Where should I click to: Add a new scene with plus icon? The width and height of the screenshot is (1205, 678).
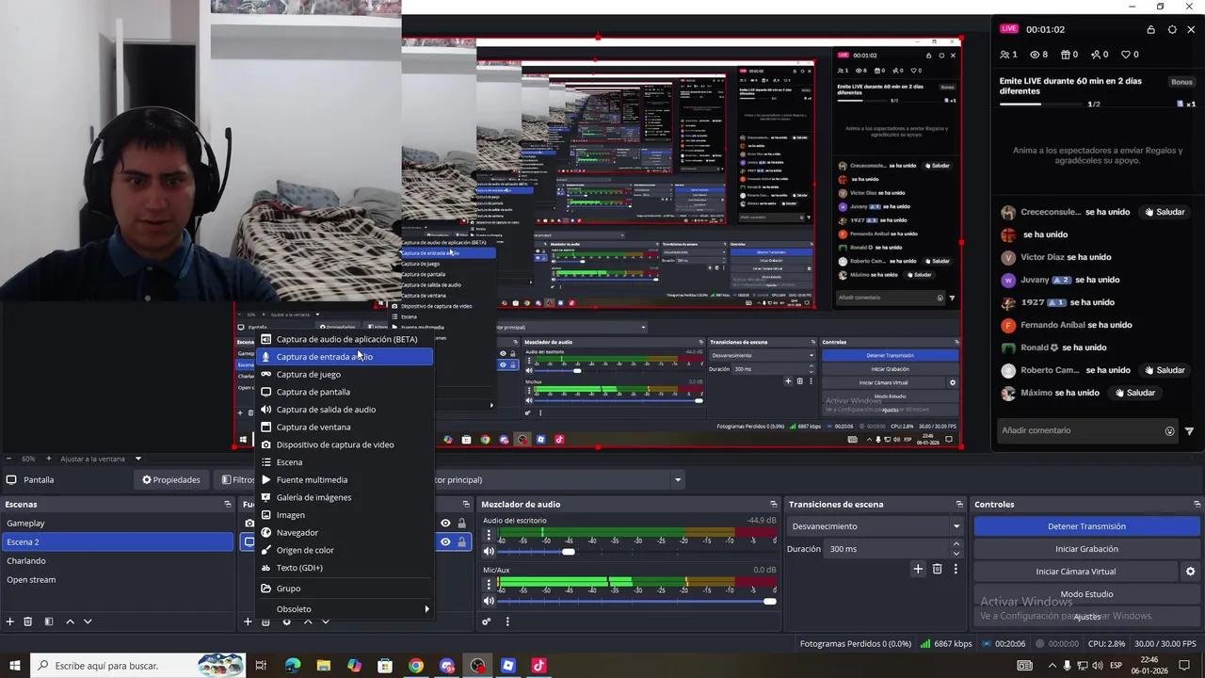coord(10,621)
